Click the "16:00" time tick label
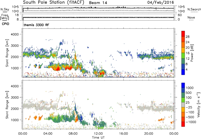This screenshot has width=201, height=139. 123,134
